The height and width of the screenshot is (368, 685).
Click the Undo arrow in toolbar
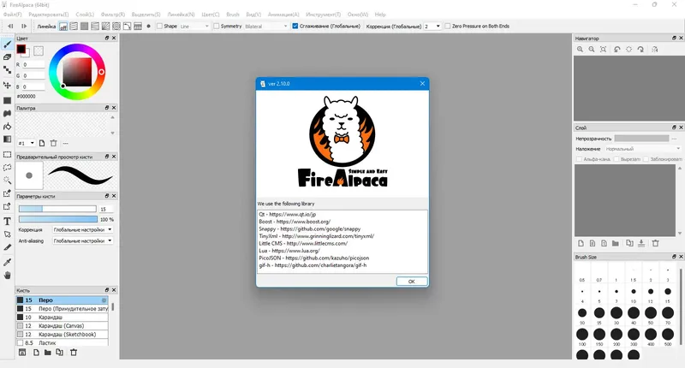pos(10,27)
